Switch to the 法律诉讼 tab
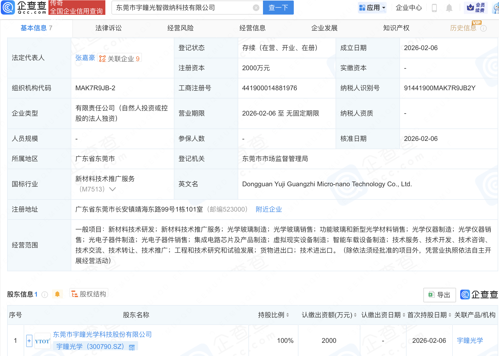This screenshot has width=499, height=356. 108,28
